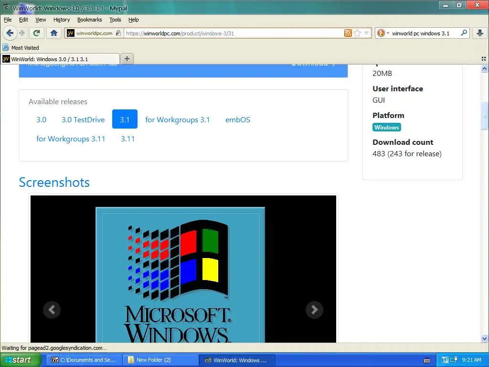
Task: Open the View menu
Action: [x=41, y=20]
